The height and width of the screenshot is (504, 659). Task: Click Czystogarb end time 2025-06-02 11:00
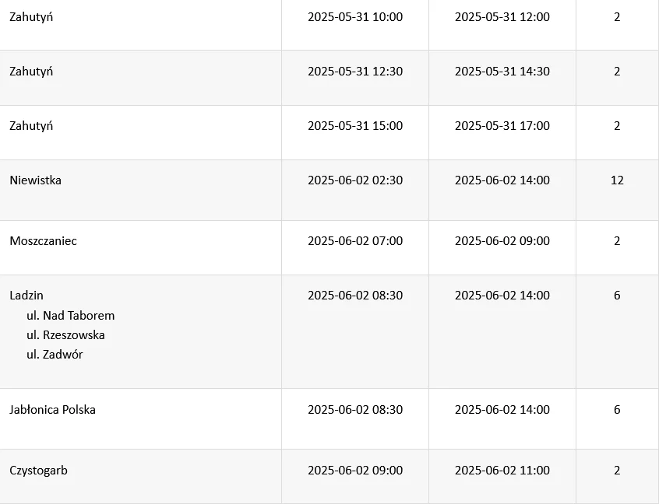(502, 470)
